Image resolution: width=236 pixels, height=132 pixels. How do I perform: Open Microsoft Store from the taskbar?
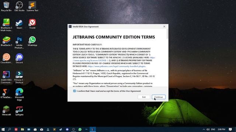(35, 129)
